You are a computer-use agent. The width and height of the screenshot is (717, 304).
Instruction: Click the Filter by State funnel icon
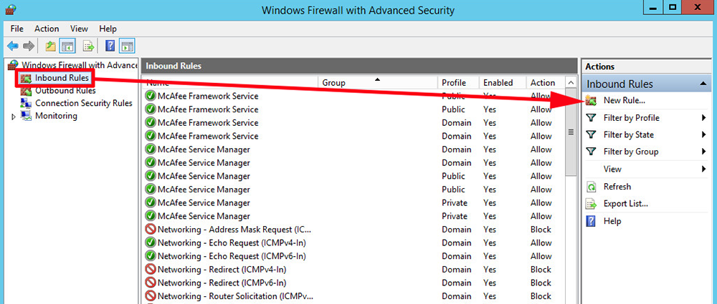point(592,134)
